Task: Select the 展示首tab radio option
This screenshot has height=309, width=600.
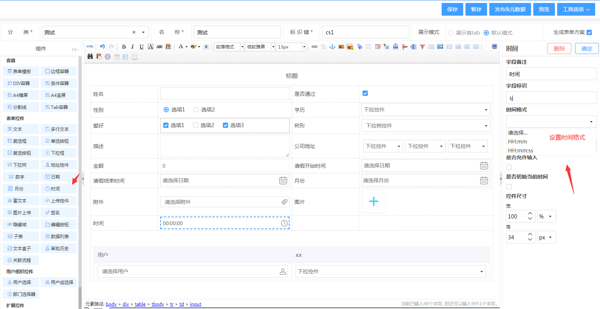Action: [x=451, y=33]
